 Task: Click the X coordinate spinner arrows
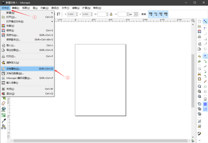tap(77, 14)
